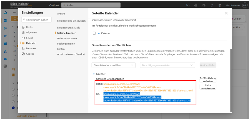250x120 pixels.
Task: Open the Calendar app in left rail
Action: (x=5, y=21)
